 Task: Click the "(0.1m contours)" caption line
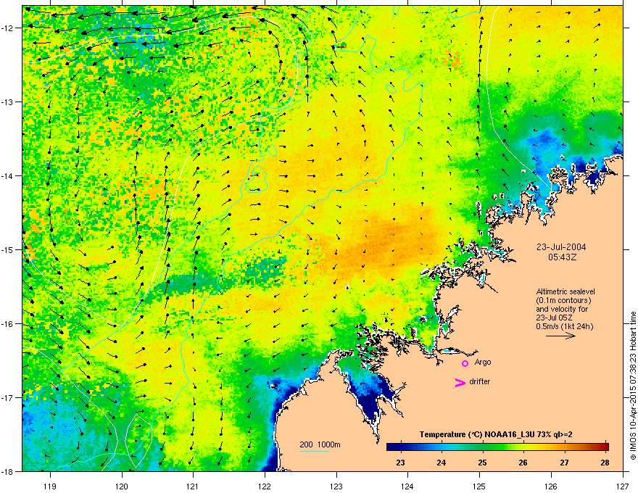pos(563,300)
